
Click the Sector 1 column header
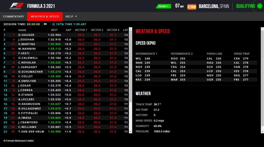[81, 30]
